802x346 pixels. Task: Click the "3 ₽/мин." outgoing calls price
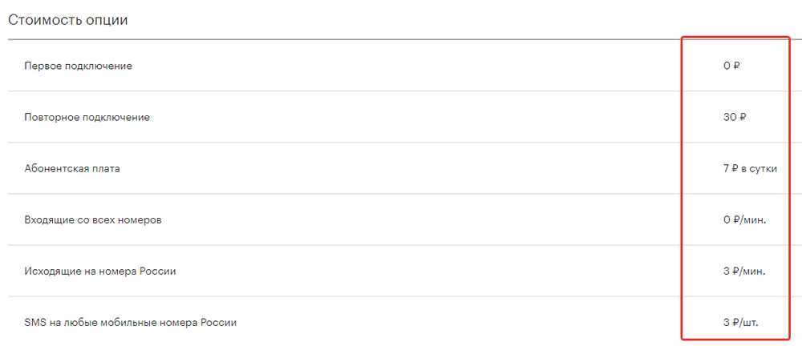pyautogui.click(x=744, y=271)
